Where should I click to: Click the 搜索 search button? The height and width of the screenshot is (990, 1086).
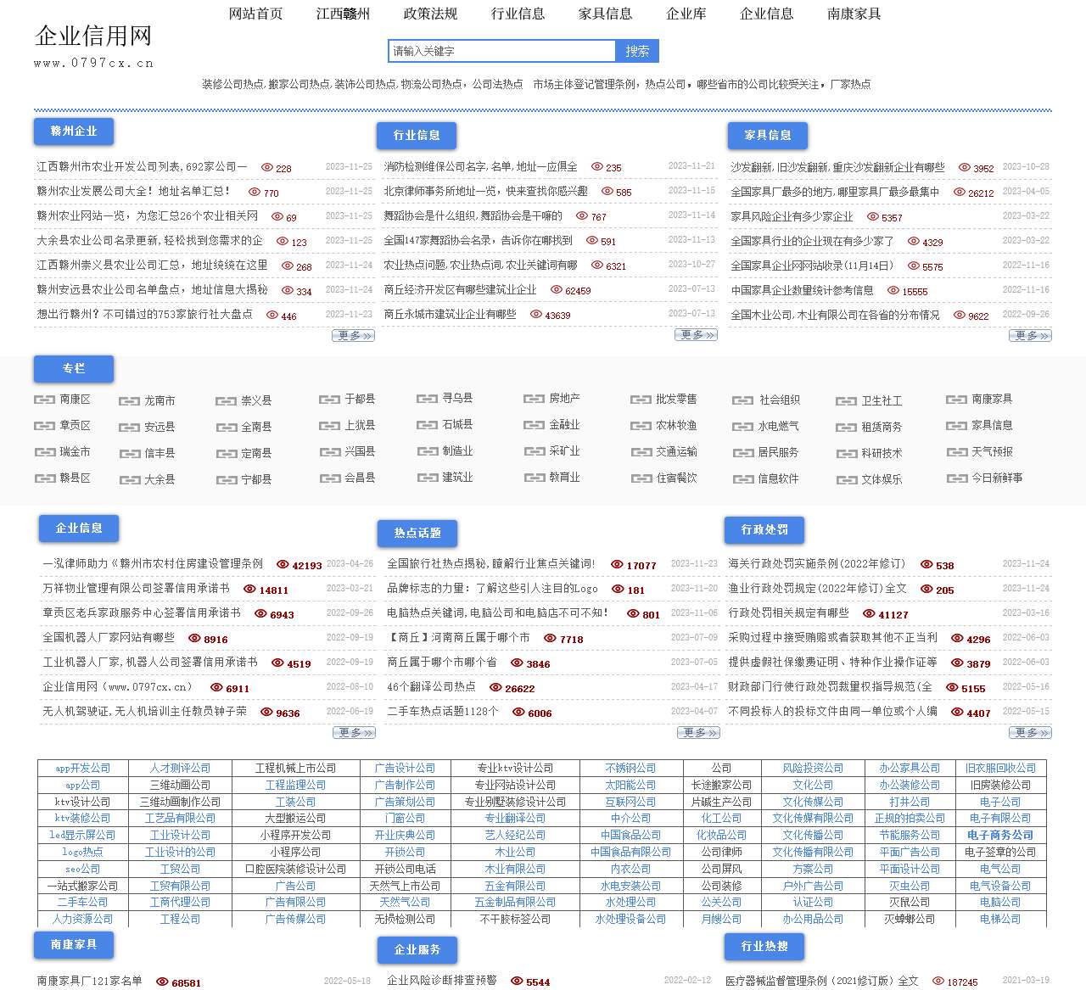pos(636,51)
